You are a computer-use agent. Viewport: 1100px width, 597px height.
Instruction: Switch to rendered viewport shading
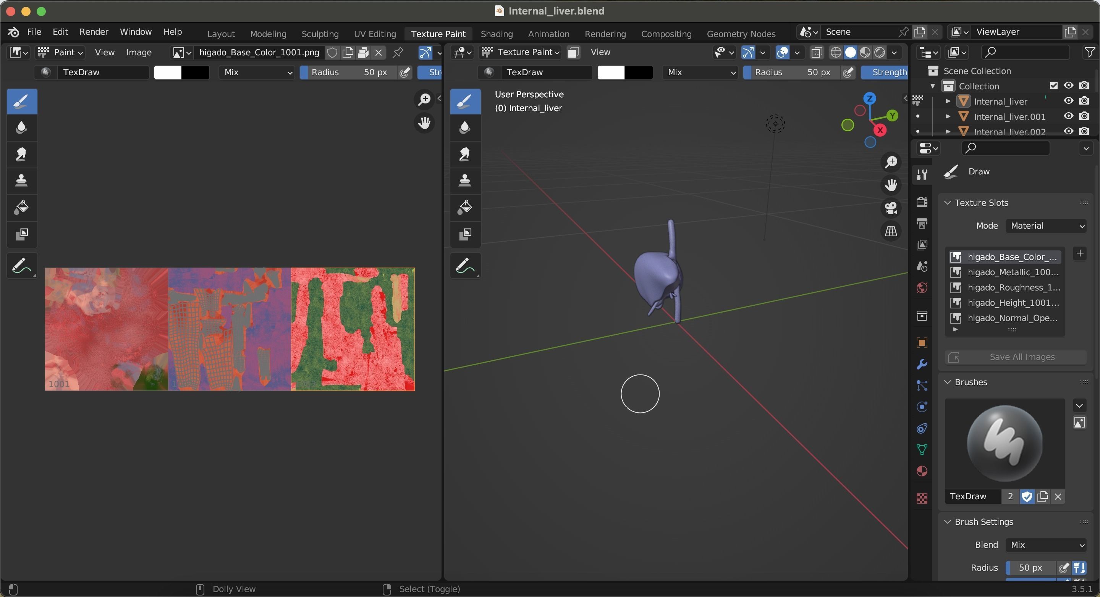[880, 52]
